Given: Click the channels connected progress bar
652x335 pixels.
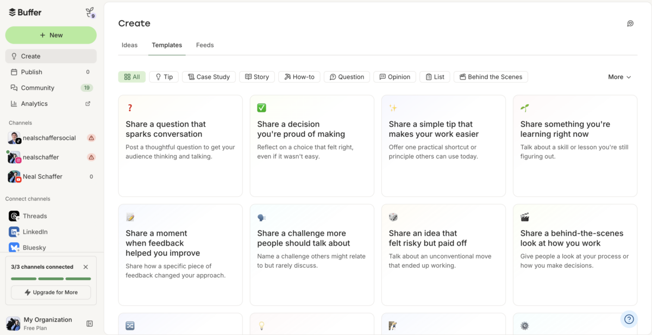Looking at the screenshot, I should [x=51, y=279].
